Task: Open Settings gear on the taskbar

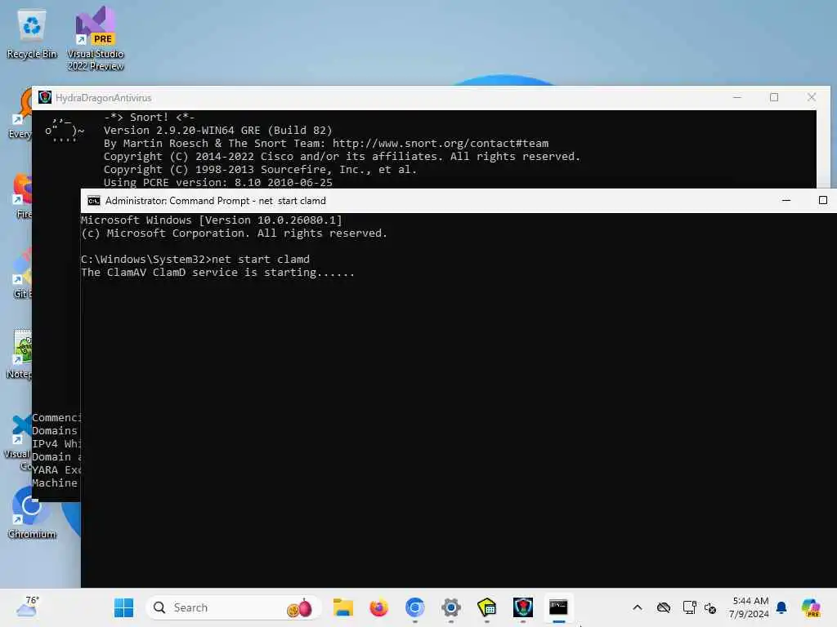Action: [x=451, y=607]
